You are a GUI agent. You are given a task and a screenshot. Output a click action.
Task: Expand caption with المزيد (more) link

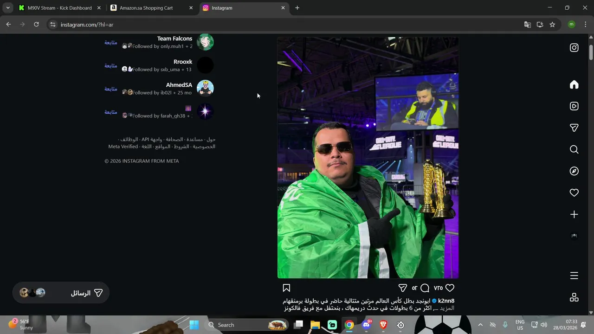447,308
